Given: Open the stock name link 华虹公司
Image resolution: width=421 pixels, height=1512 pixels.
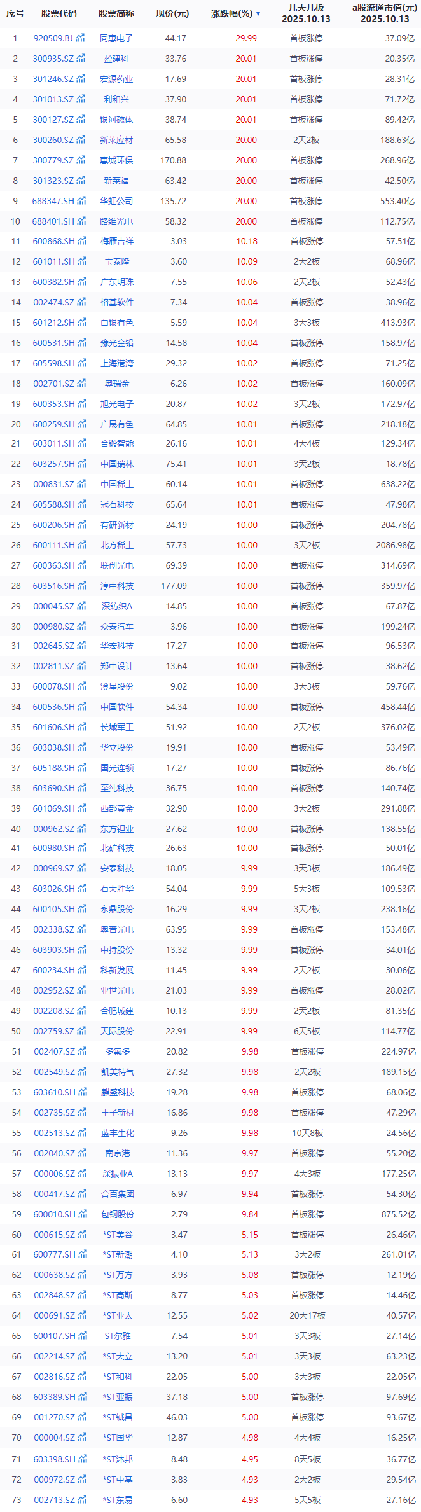Looking at the screenshot, I should (116, 201).
